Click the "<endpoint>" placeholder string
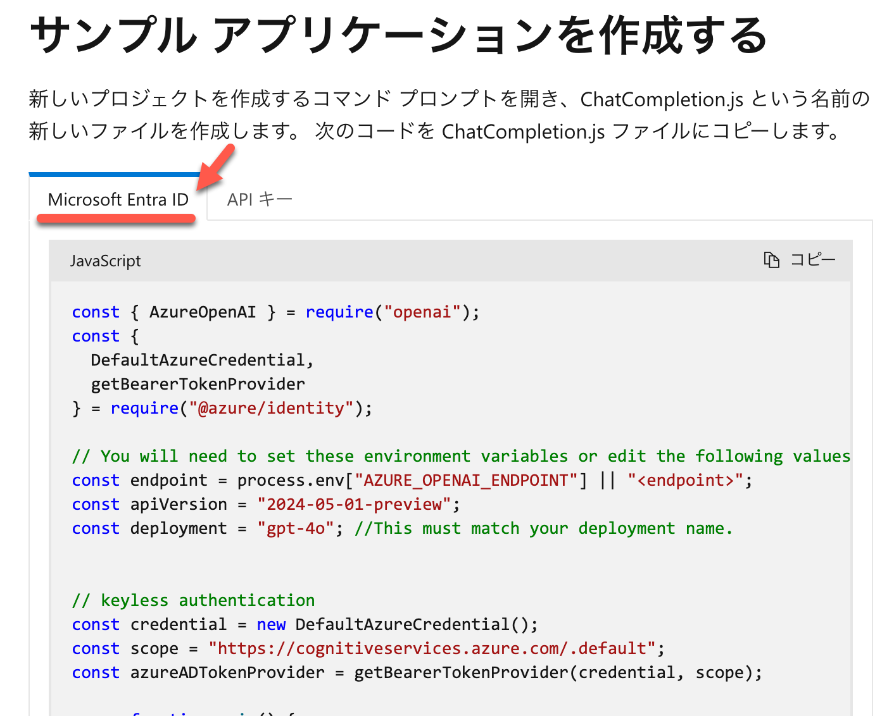Viewport: 894px width, 716px height. [x=685, y=480]
